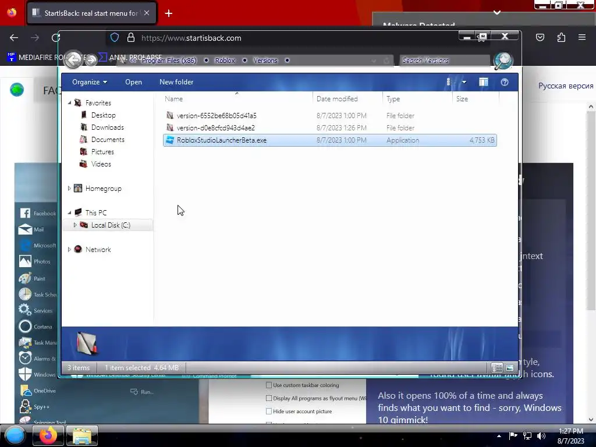Click Versions breadcrumb segment
Image resolution: width=596 pixels, height=447 pixels.
coord(265,61)
